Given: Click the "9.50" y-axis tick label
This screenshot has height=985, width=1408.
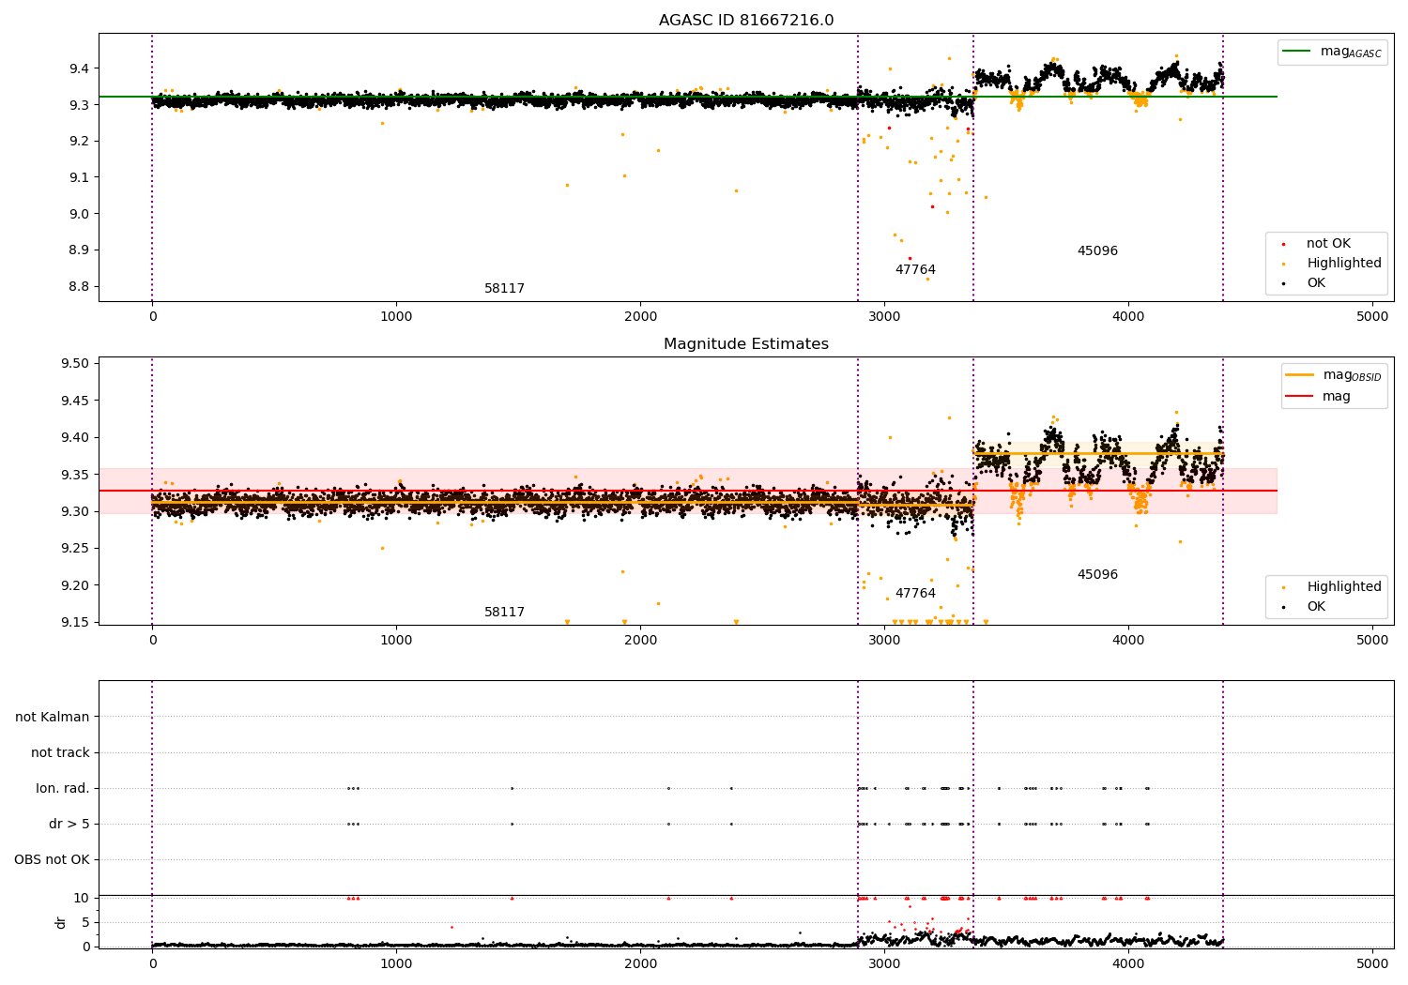Looking at the screenshot, I should [x=75, y=364].
